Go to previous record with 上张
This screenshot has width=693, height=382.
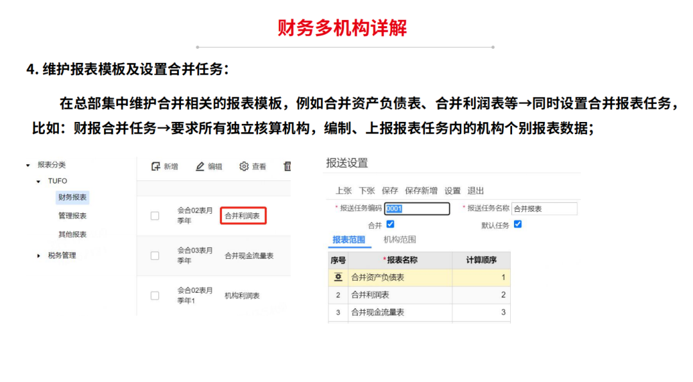(x=344, y=191)
